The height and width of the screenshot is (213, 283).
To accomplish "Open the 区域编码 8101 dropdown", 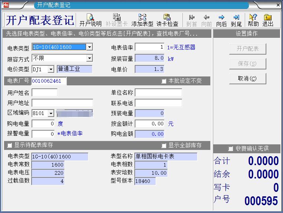I will pyautogui.click(x=51, y=113).
